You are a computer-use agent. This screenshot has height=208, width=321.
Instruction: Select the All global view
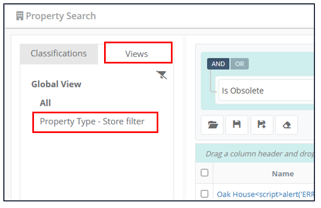pos(45,103)
